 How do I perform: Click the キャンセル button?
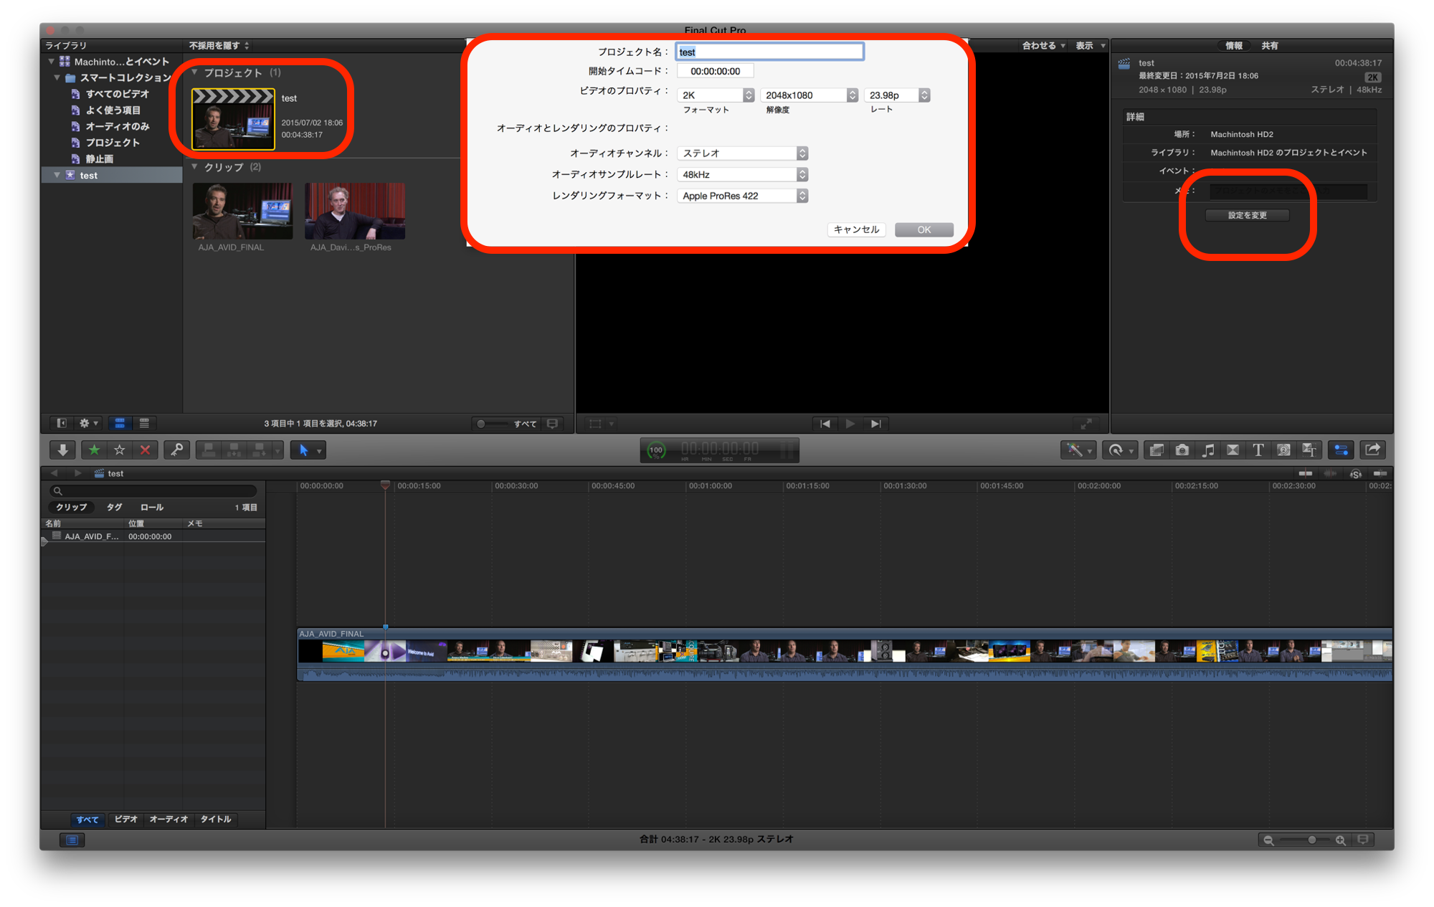point(856,229)
